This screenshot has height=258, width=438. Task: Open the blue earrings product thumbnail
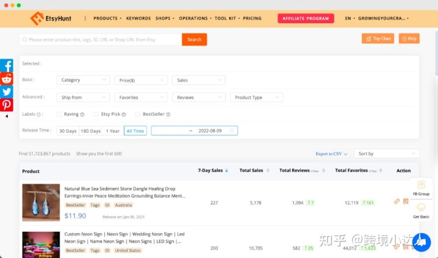41,203
